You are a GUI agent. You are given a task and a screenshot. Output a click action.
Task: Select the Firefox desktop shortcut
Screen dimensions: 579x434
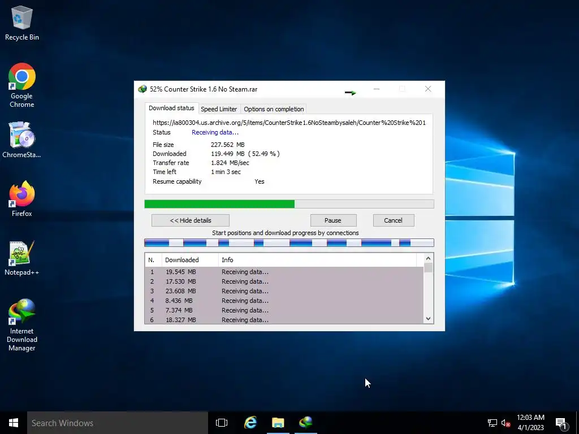pyautogui.click(x=22, y=198)
